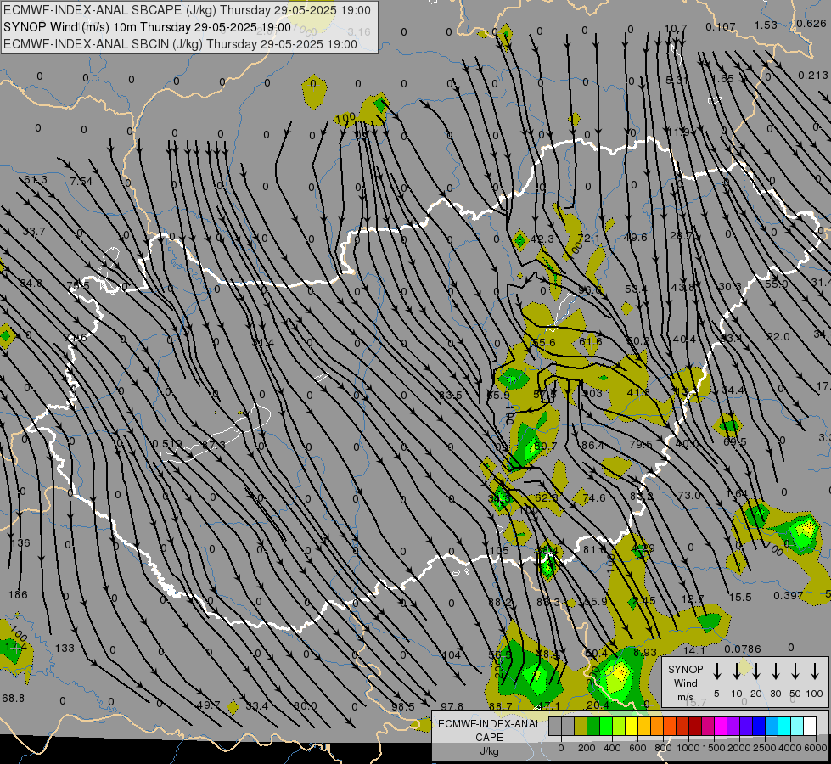The image size is (831, 764).
Task: Click the SYNOP Wind 10m title line
Action: pos(148,27)
